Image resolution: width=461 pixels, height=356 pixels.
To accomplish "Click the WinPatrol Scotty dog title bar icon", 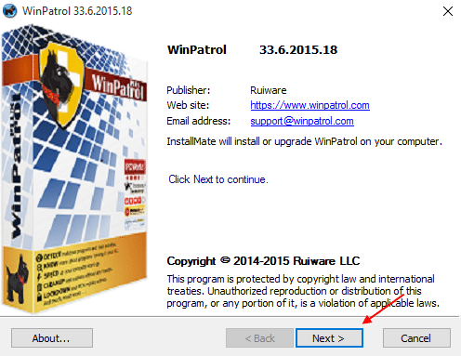I will [x=9, y=11].
